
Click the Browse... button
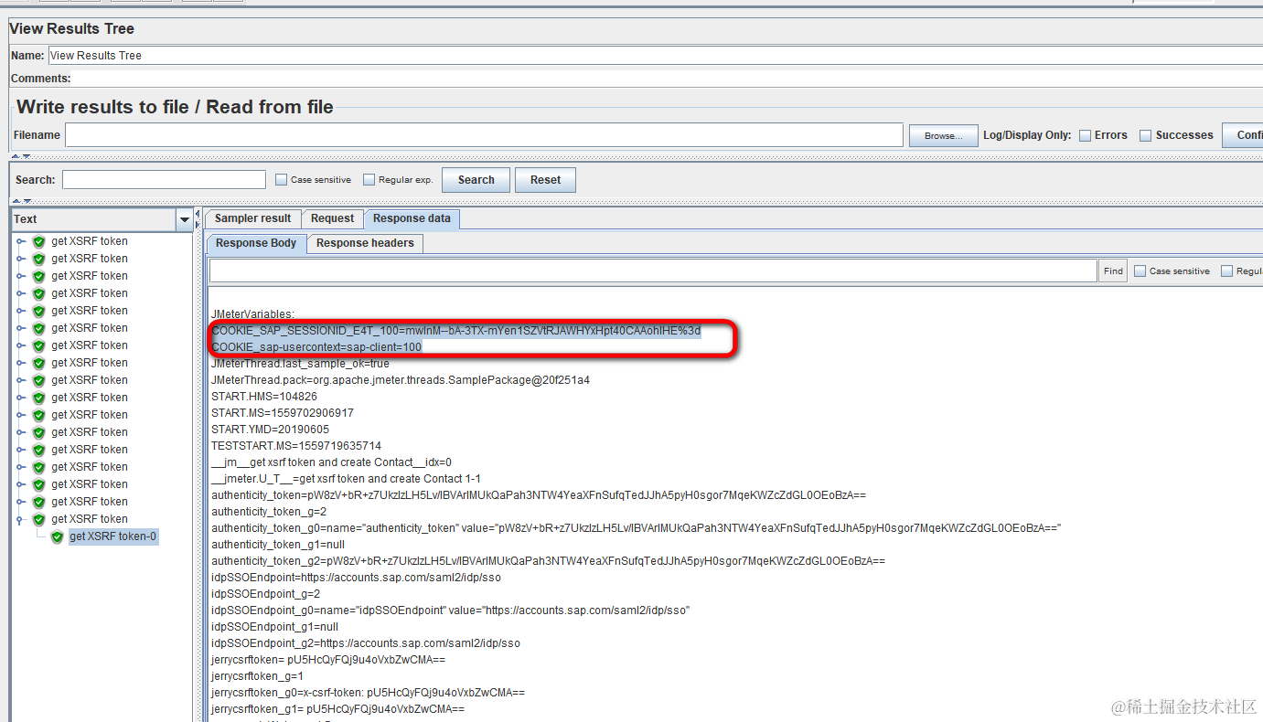point(943,135)
